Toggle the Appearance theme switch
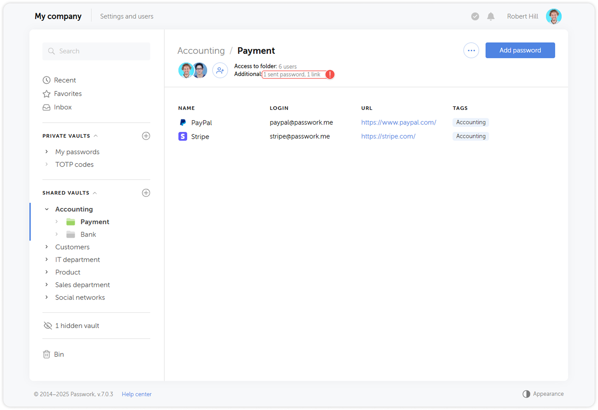 pos(526,394)
